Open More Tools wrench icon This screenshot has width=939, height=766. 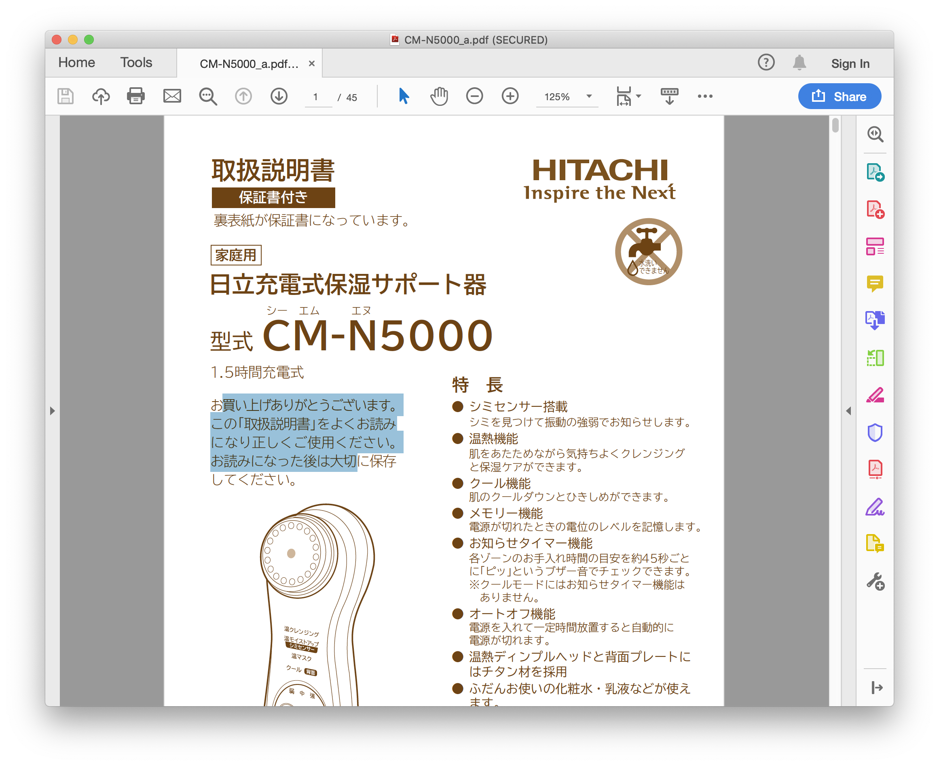876,581
